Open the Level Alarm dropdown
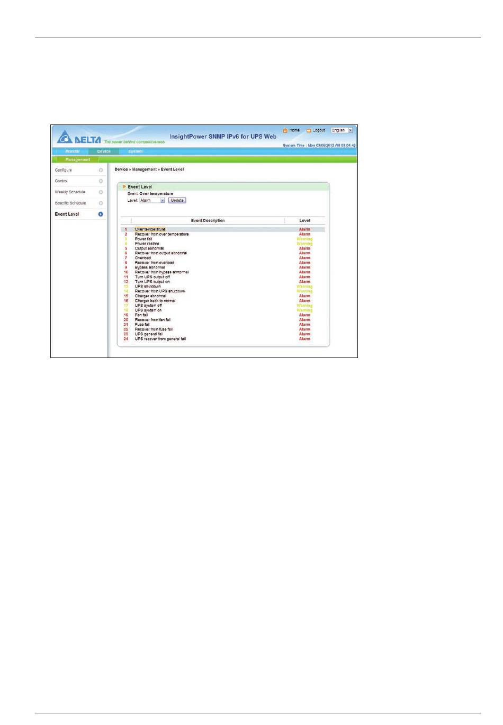503x725 pixels. click(152, 200)
